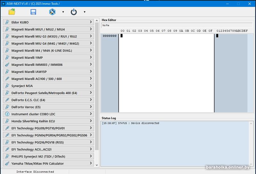
Task: Open Dell'orto E.C.S. CLC (E4)
Action: click(x=48, y=100)
